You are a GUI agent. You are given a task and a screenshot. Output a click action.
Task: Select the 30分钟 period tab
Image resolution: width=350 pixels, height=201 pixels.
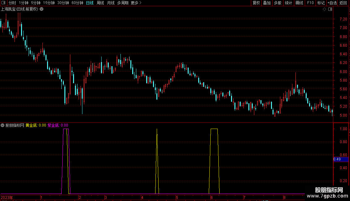click(x=63, y=3)
